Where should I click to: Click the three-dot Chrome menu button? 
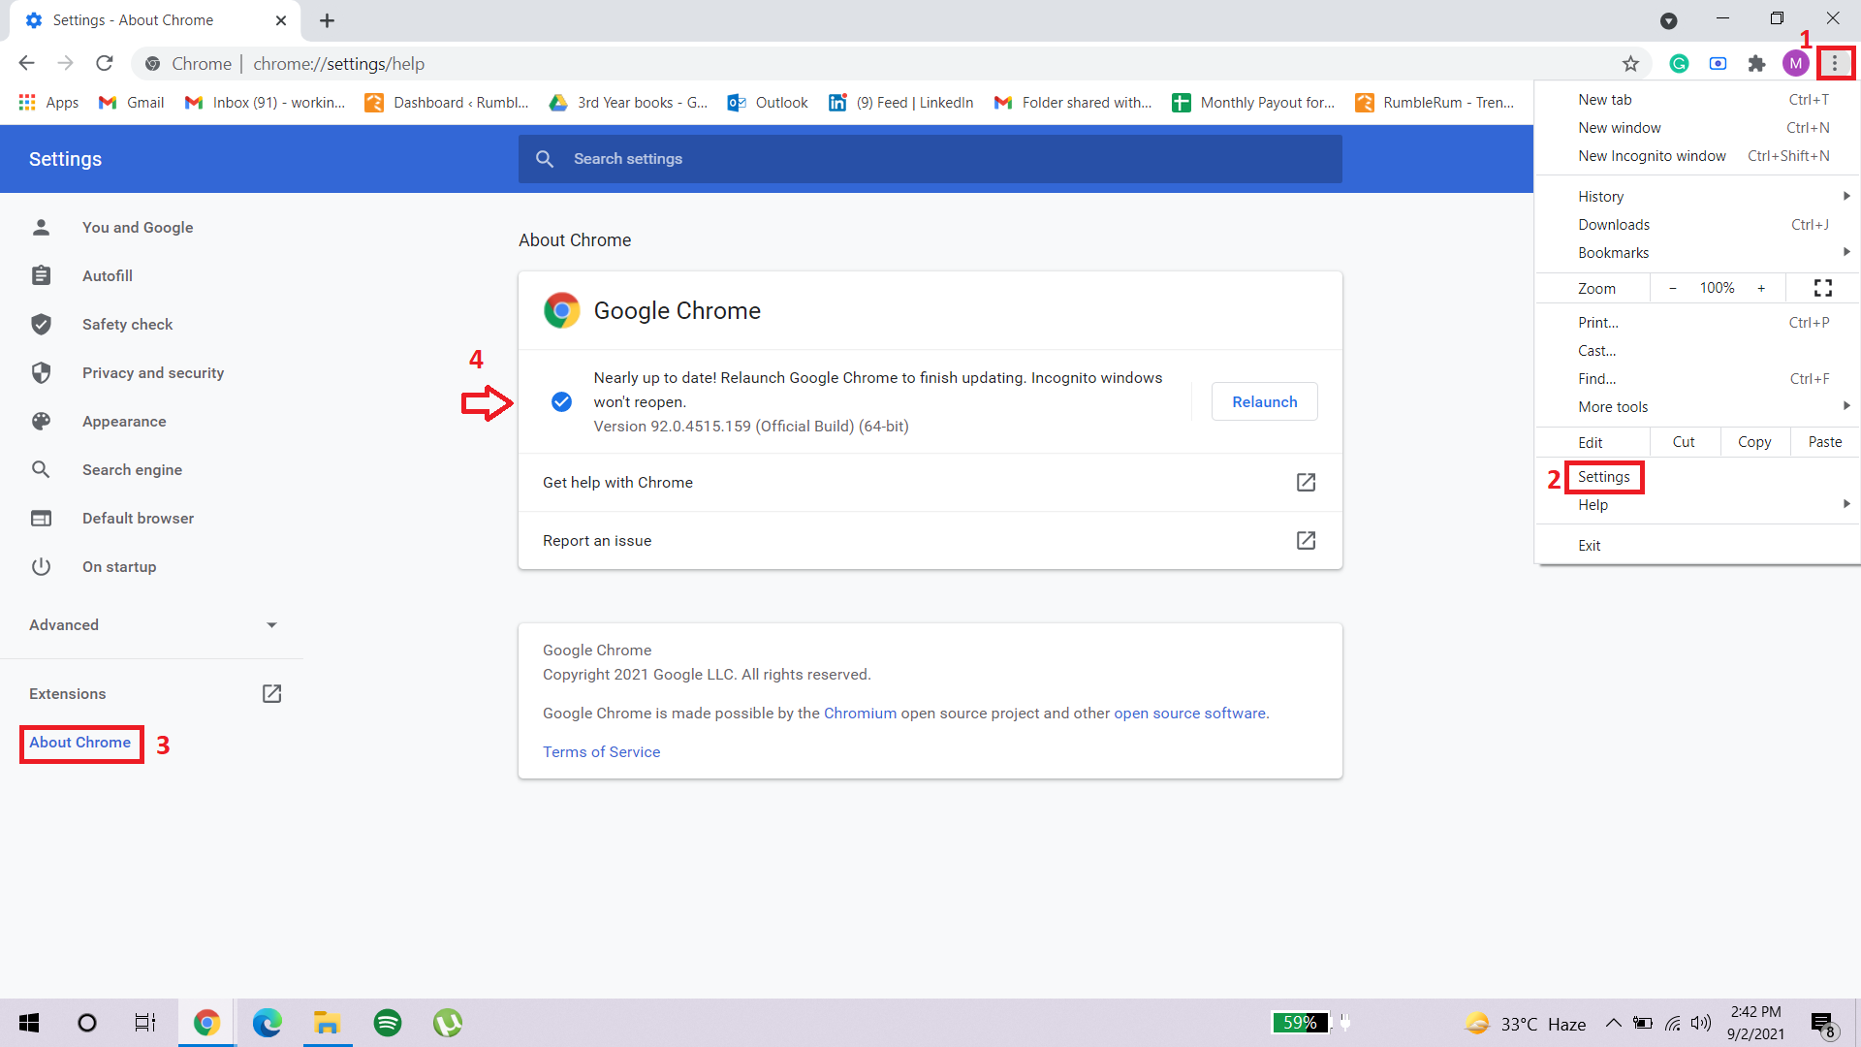click(x=1835, y=64)
